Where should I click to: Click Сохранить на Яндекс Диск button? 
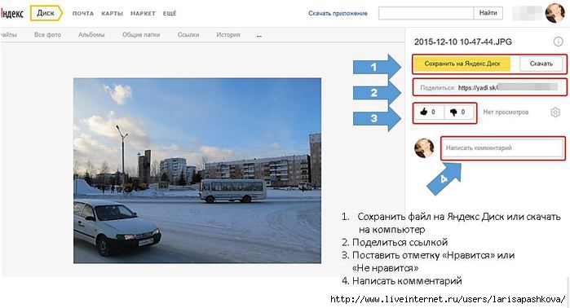pos(462,64)
